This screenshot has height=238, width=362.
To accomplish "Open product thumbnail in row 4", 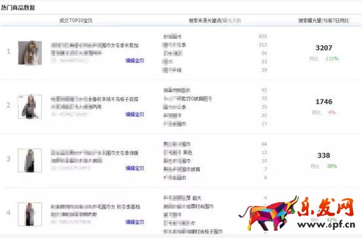I will tap(30, 214).
